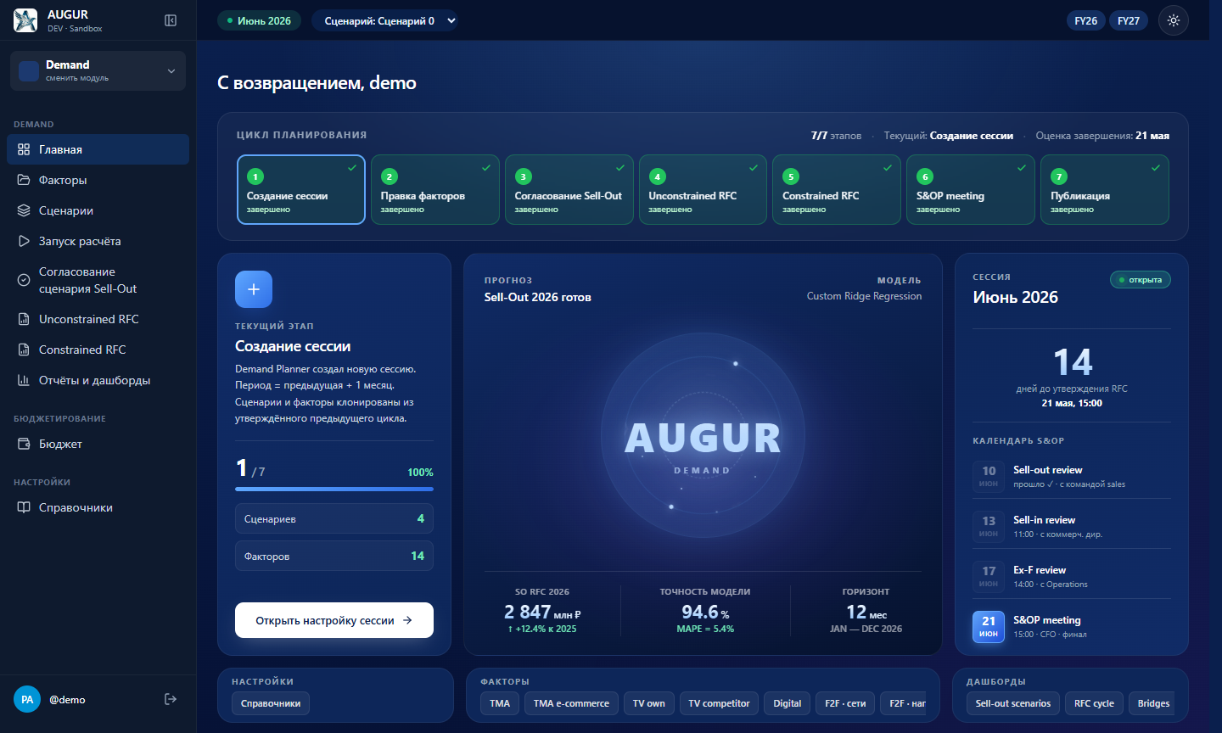Image resolution: width=1222 pixels, height=733 pixels.
Task: Click the blue plus button
Action: click(254, 289)
